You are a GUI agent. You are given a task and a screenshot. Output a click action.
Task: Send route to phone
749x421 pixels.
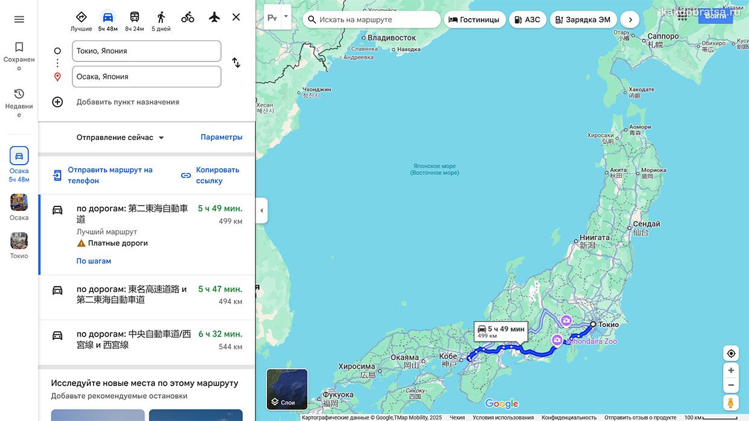[103, 175]
